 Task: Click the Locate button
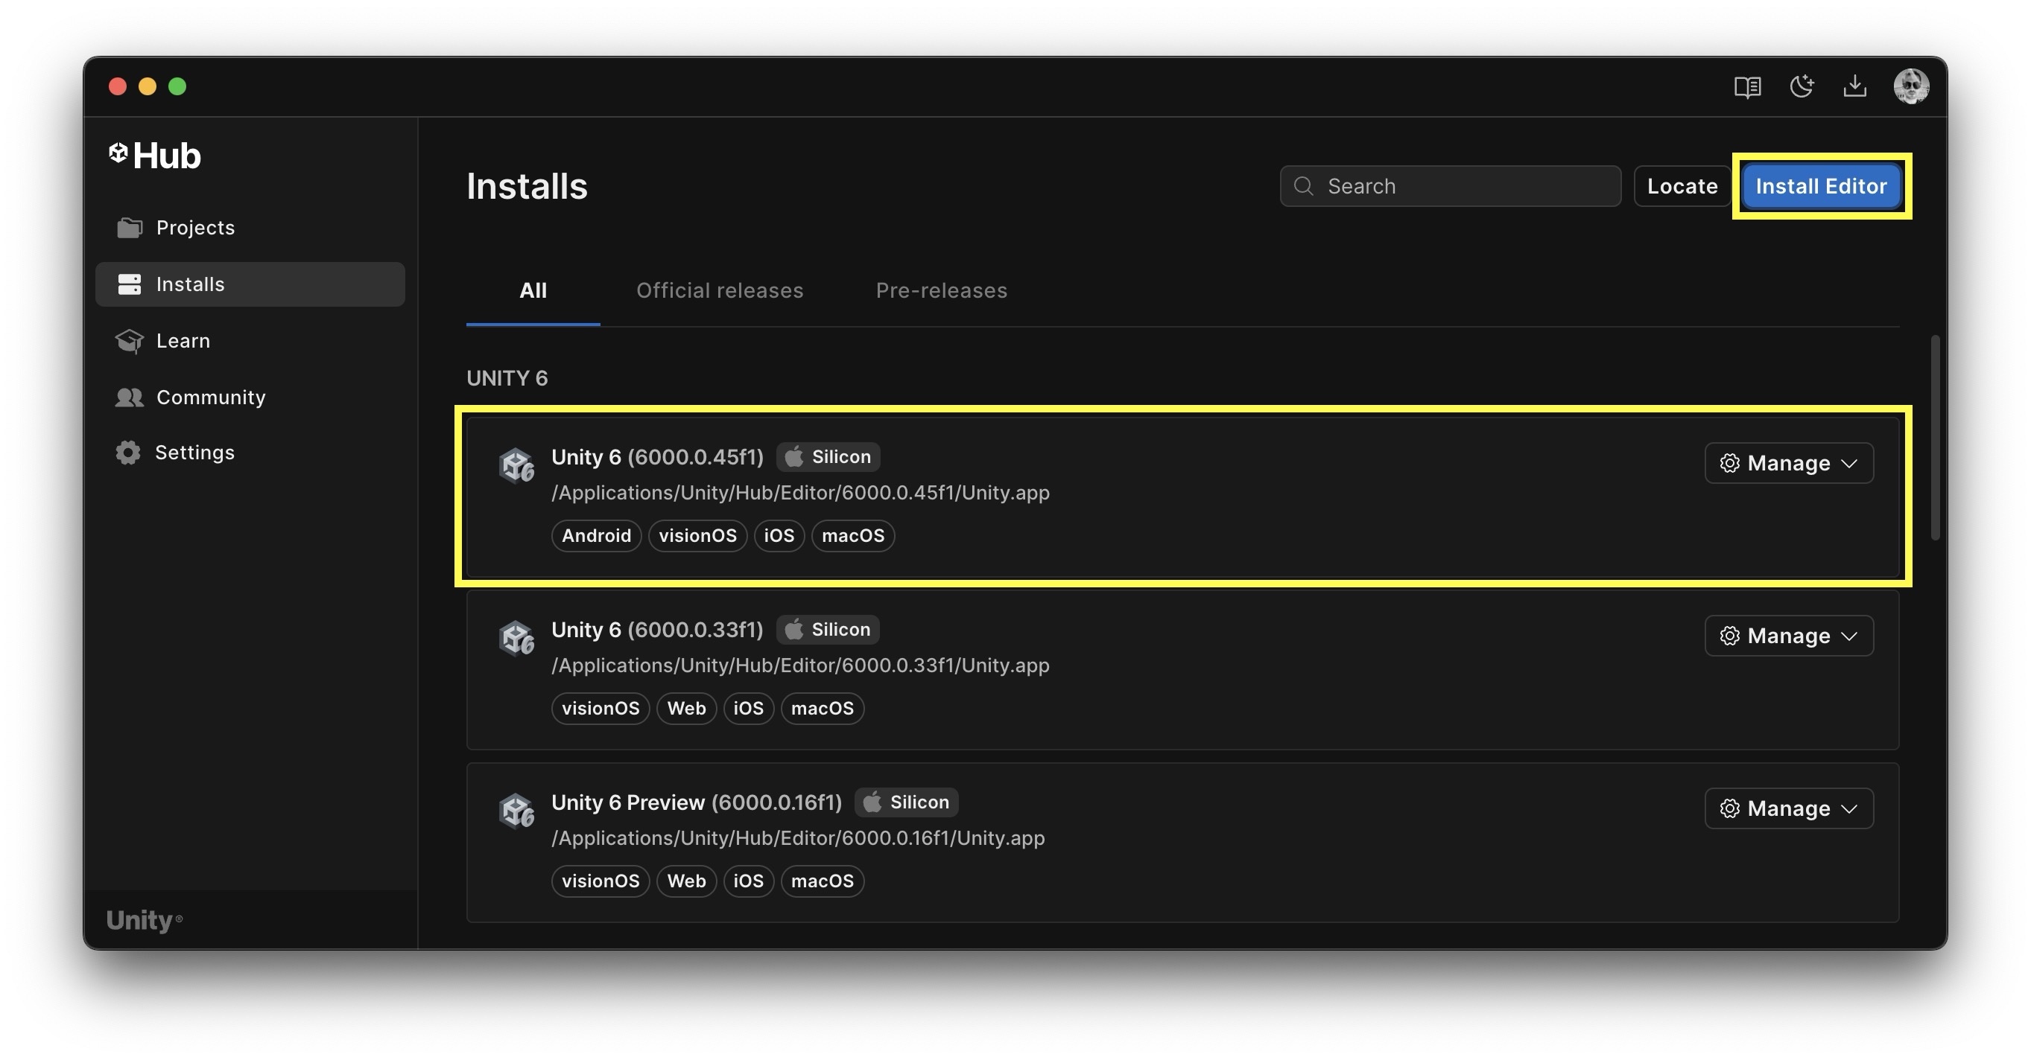tap(1682, 187)
